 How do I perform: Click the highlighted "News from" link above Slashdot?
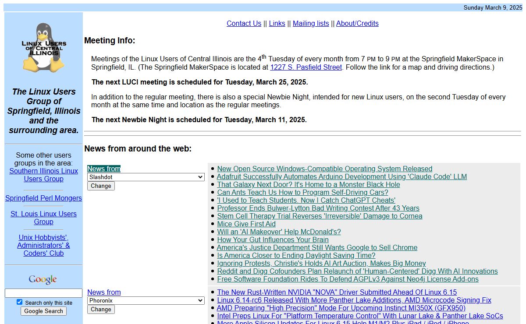tap(104, 169)
